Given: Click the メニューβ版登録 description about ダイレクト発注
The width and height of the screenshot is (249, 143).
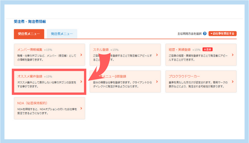Looking at the screenshot, I should click(x=122, y=84).
